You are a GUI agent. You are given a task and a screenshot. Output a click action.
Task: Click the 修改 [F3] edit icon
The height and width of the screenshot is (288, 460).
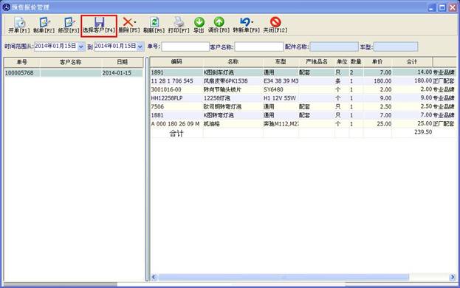tap(69, 22)
